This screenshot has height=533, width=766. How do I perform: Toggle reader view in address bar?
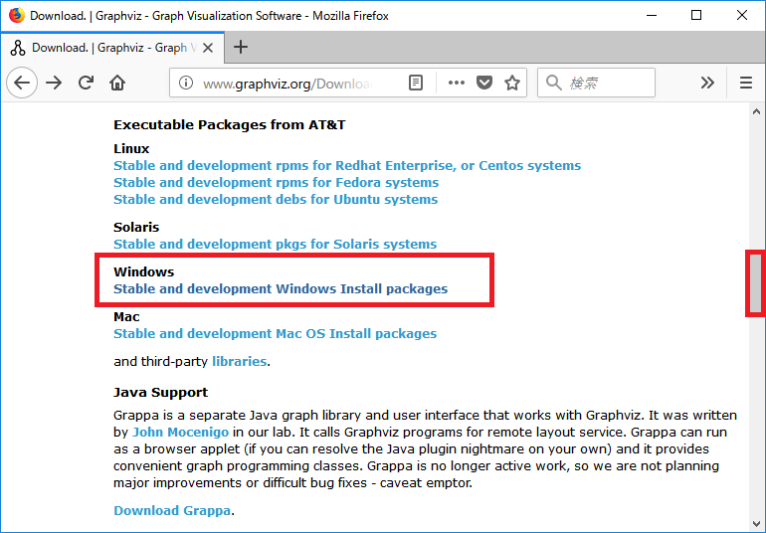[416, 84]
